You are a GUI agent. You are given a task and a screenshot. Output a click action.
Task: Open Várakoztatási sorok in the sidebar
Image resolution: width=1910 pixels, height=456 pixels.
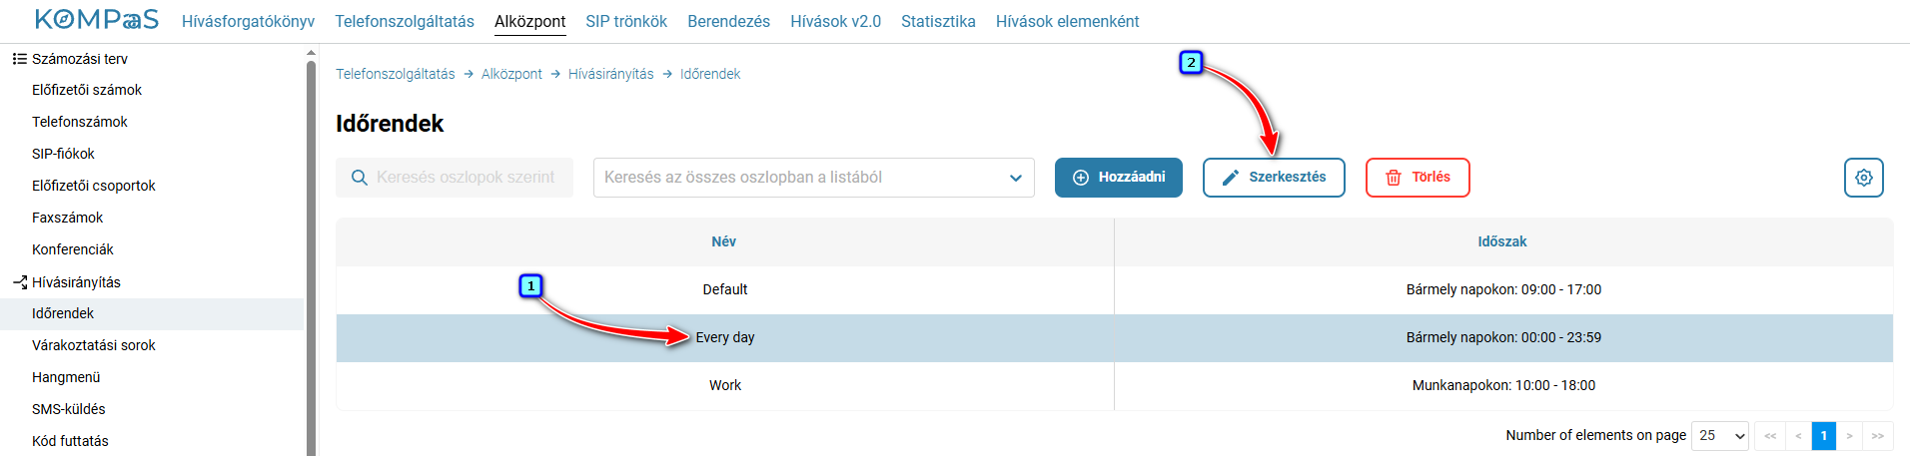point(94,345)
